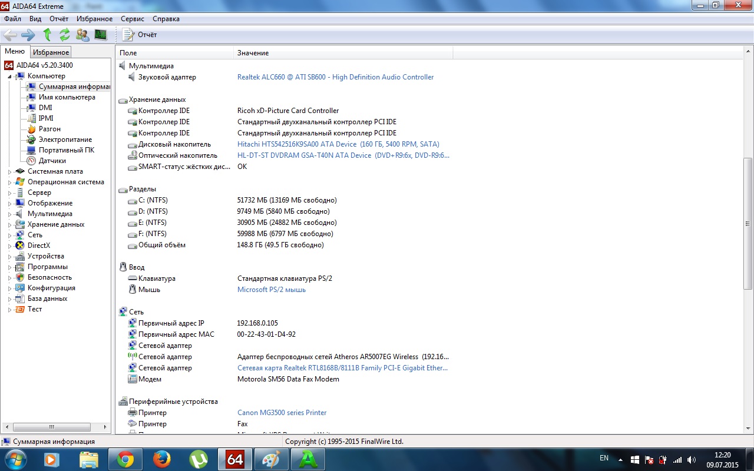Click the volume icon in the system tray
Viewport: 754px width, 471px height.
692,459
